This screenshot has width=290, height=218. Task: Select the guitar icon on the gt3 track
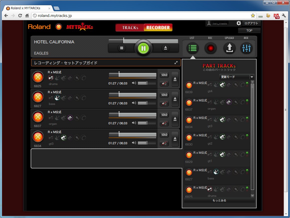coord(64,138)
